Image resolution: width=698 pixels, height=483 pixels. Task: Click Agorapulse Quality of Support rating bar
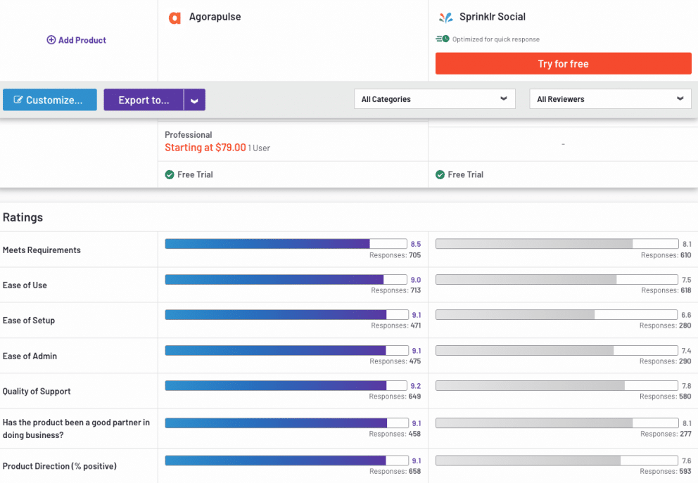click(x=286, y=385)
